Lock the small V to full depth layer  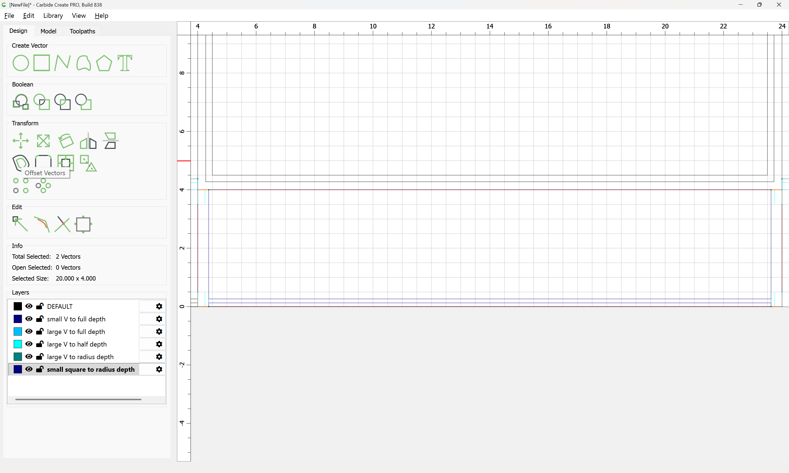coord(39,319)
